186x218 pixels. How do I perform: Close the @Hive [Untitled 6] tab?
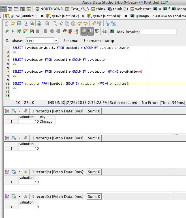point(42,16)
